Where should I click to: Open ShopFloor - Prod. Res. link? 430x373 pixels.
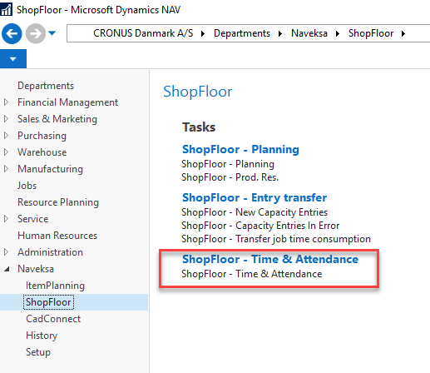pos(230,177)
